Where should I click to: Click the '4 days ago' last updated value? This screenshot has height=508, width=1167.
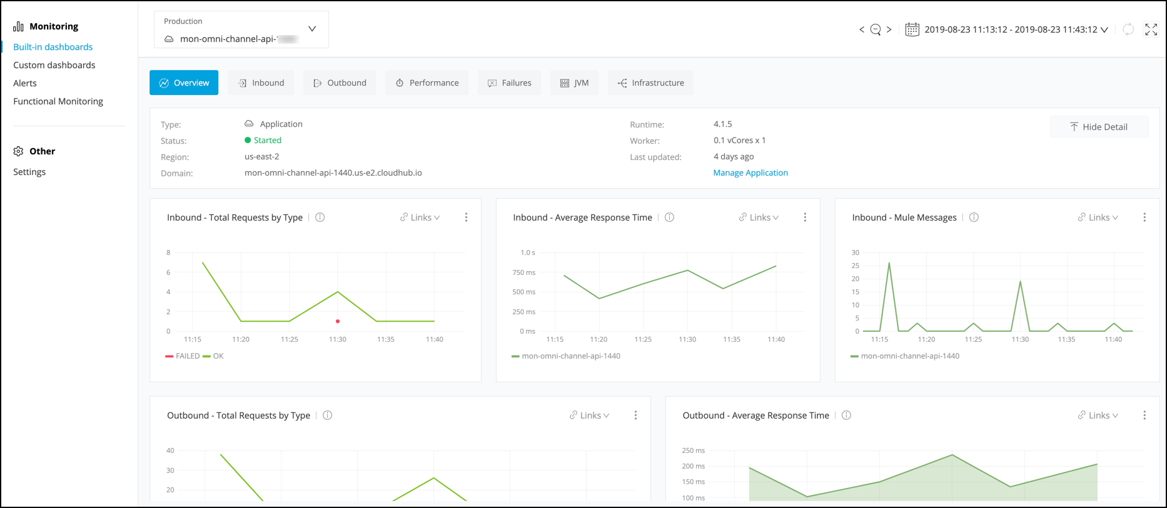(734, 156)
